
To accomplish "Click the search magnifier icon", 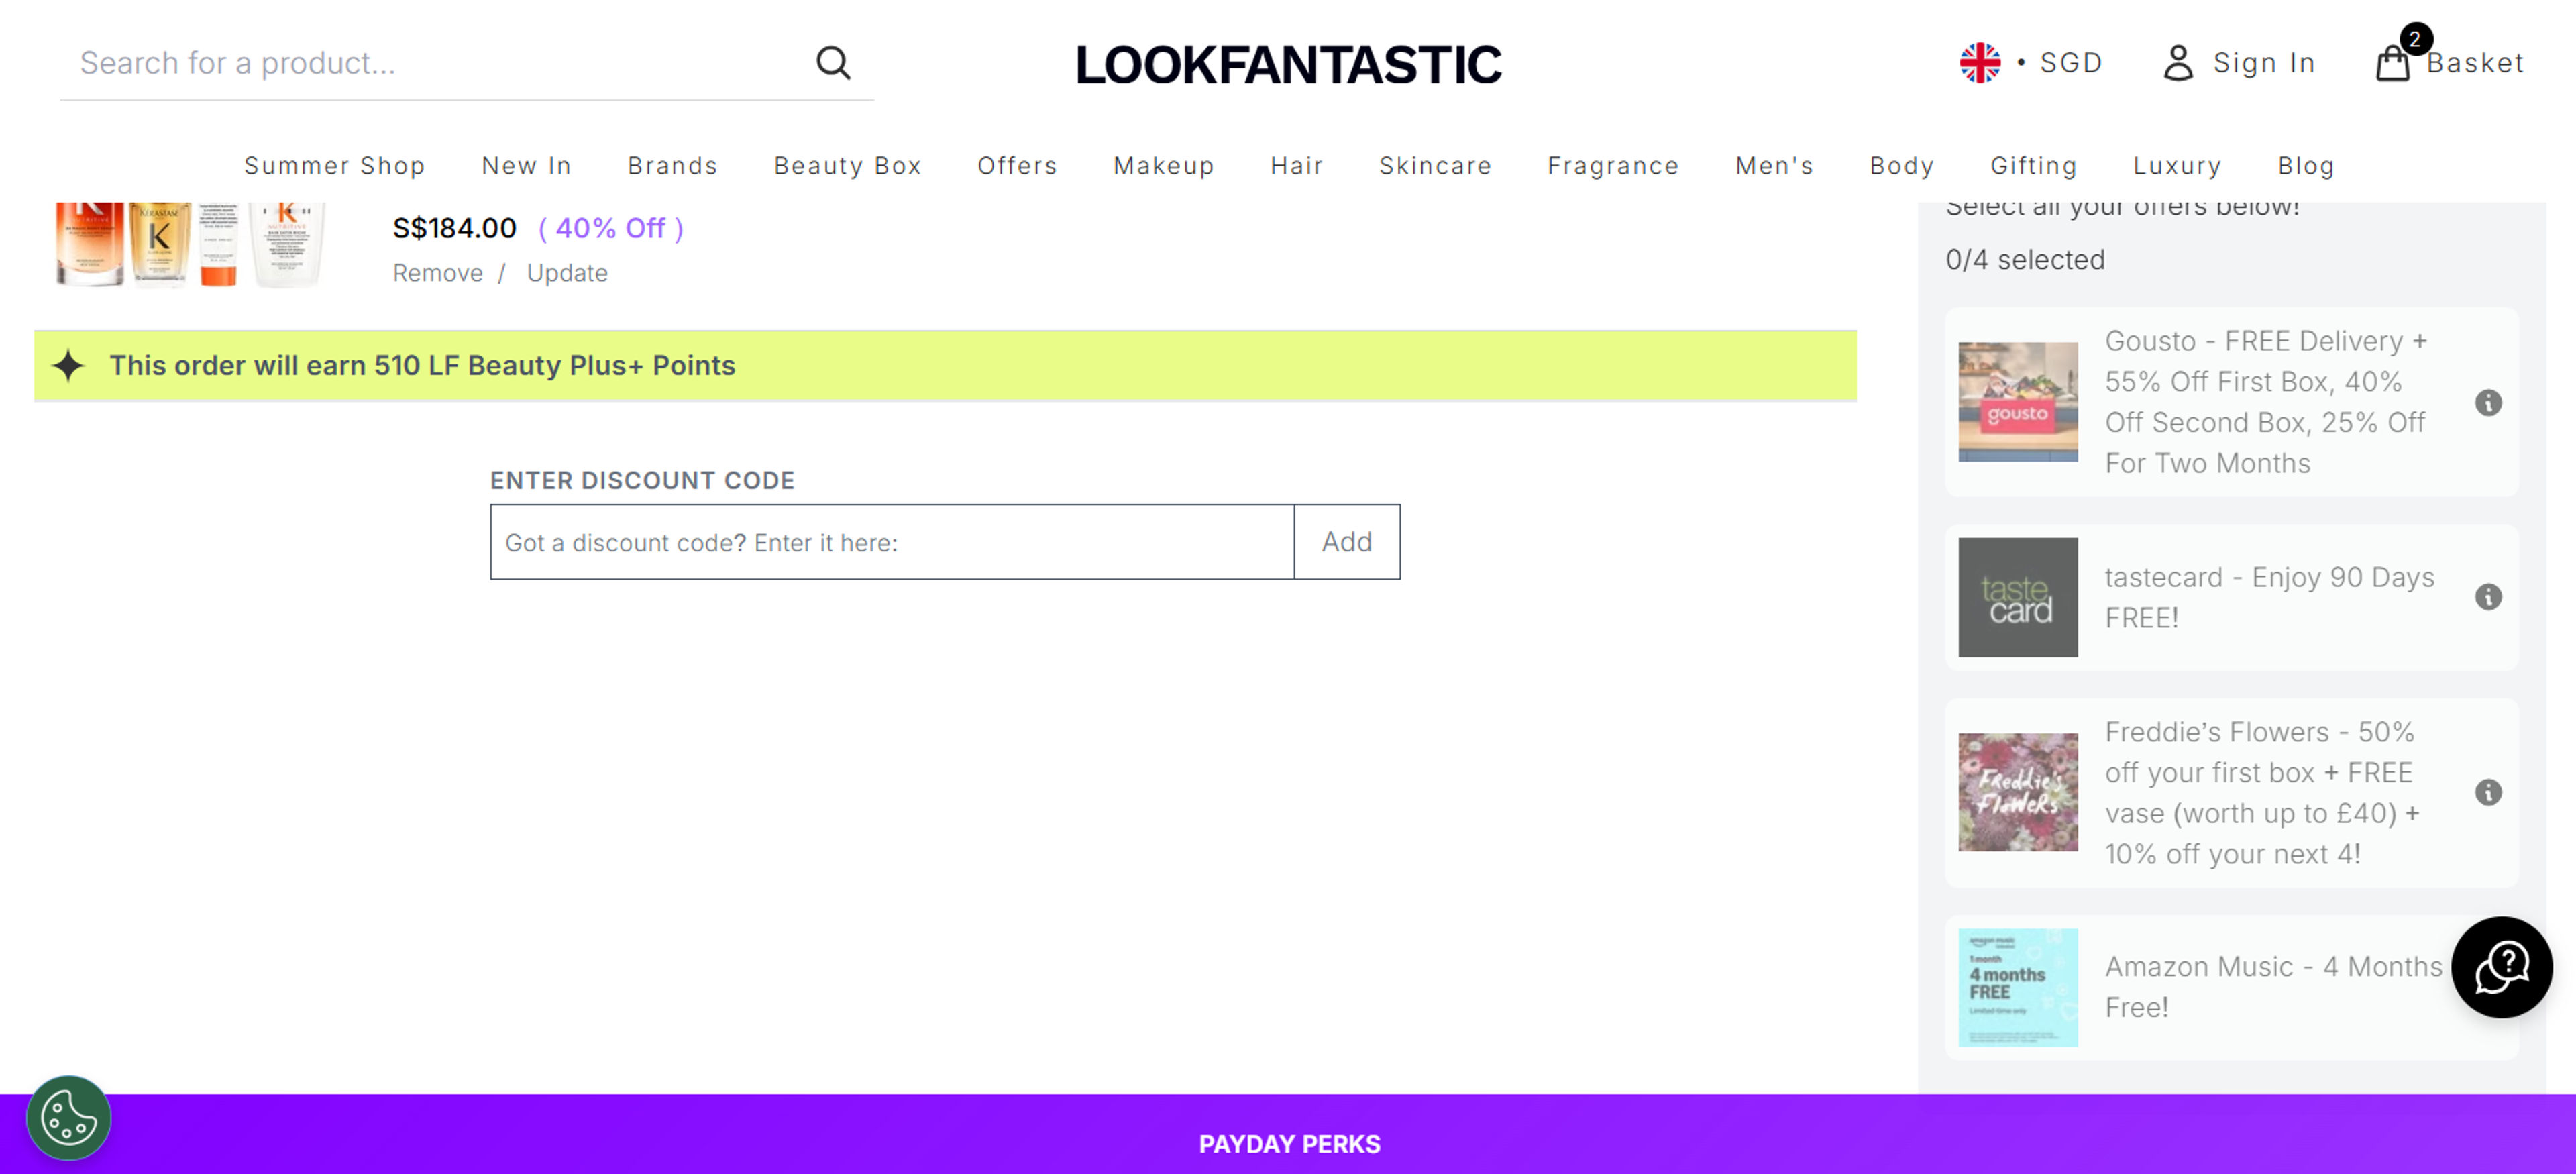I will point(832,63).
